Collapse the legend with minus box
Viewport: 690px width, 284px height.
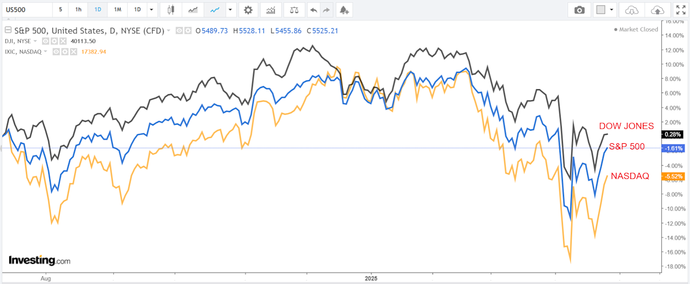[x=8, y=30]
